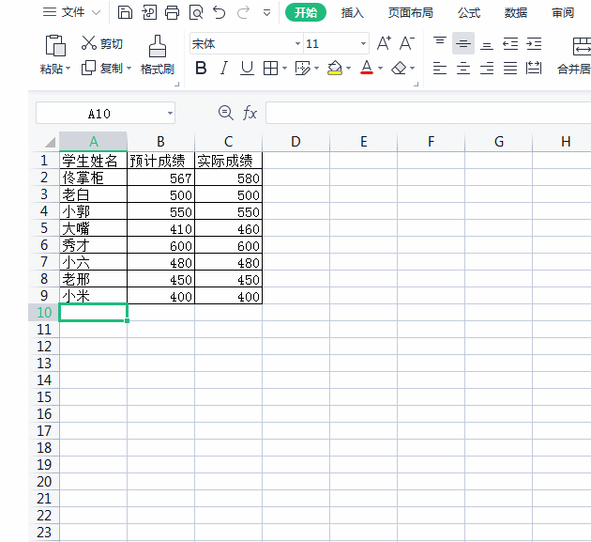Switch to the 开始 tab

click(306, 12)
